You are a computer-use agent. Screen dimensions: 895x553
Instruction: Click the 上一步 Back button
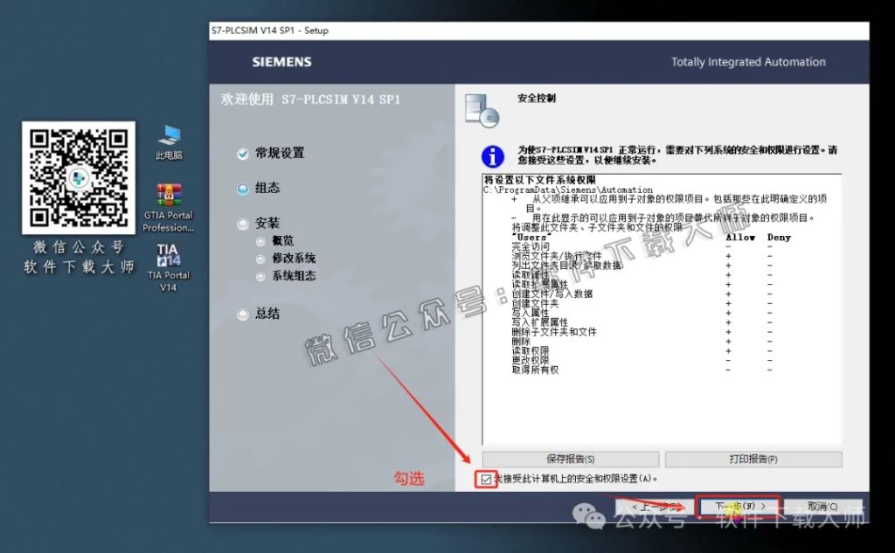point(655,506)
